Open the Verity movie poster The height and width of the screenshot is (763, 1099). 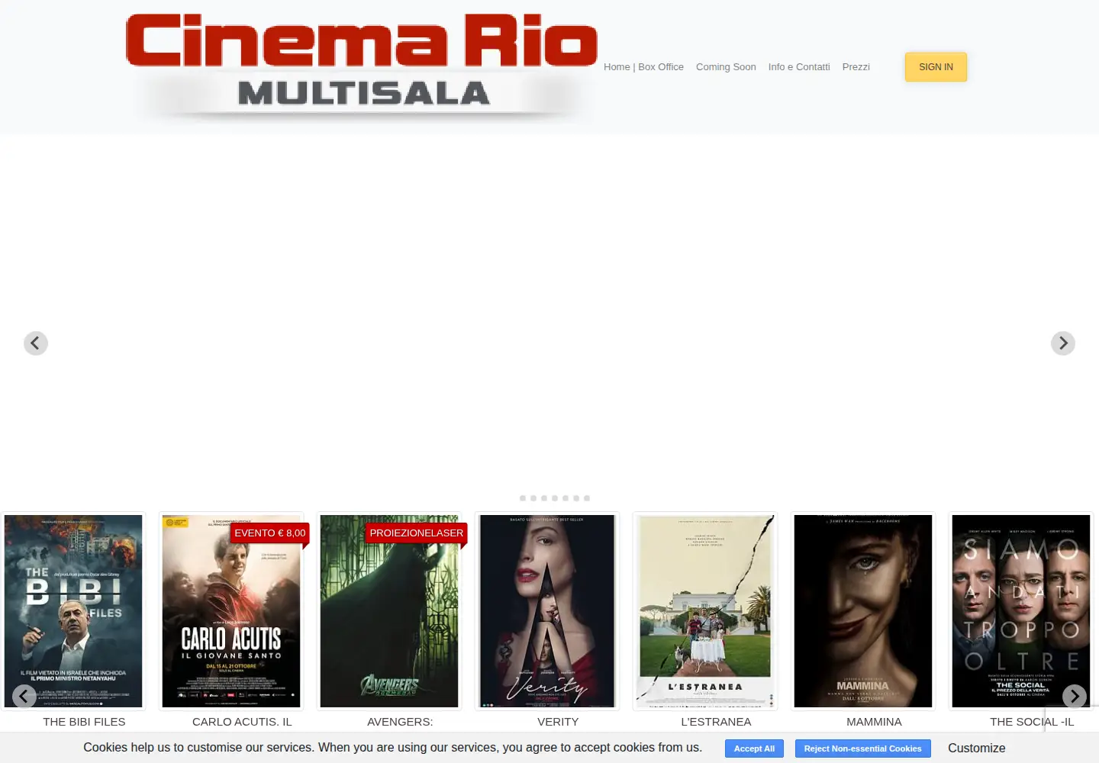coord(547,611)
